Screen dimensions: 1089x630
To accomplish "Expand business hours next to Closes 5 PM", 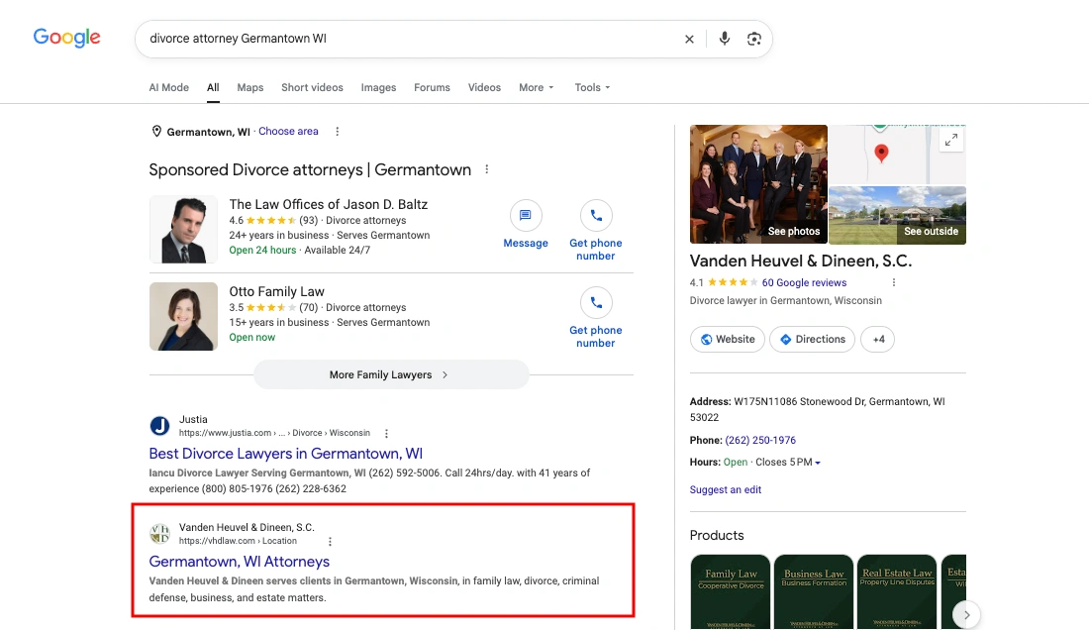I will (818, 463).
